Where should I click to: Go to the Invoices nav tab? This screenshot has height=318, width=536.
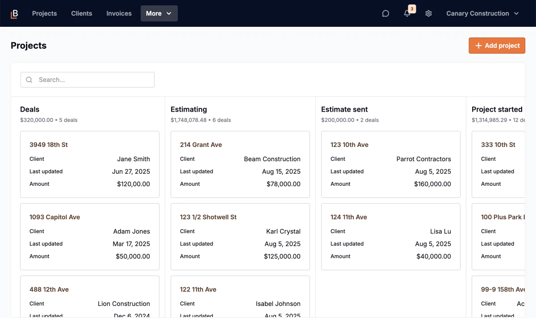(x=119, y=13)
